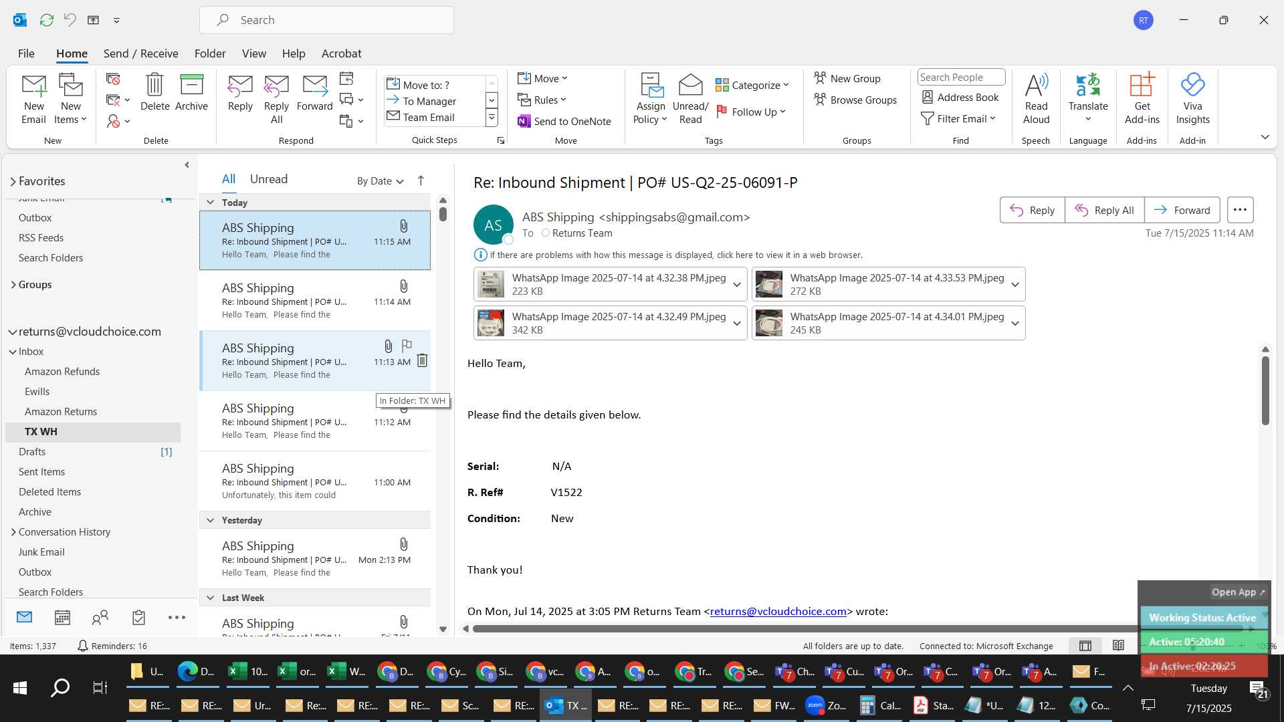Open the Rules dropdown
1284x722 pixels.
(542, 100)
